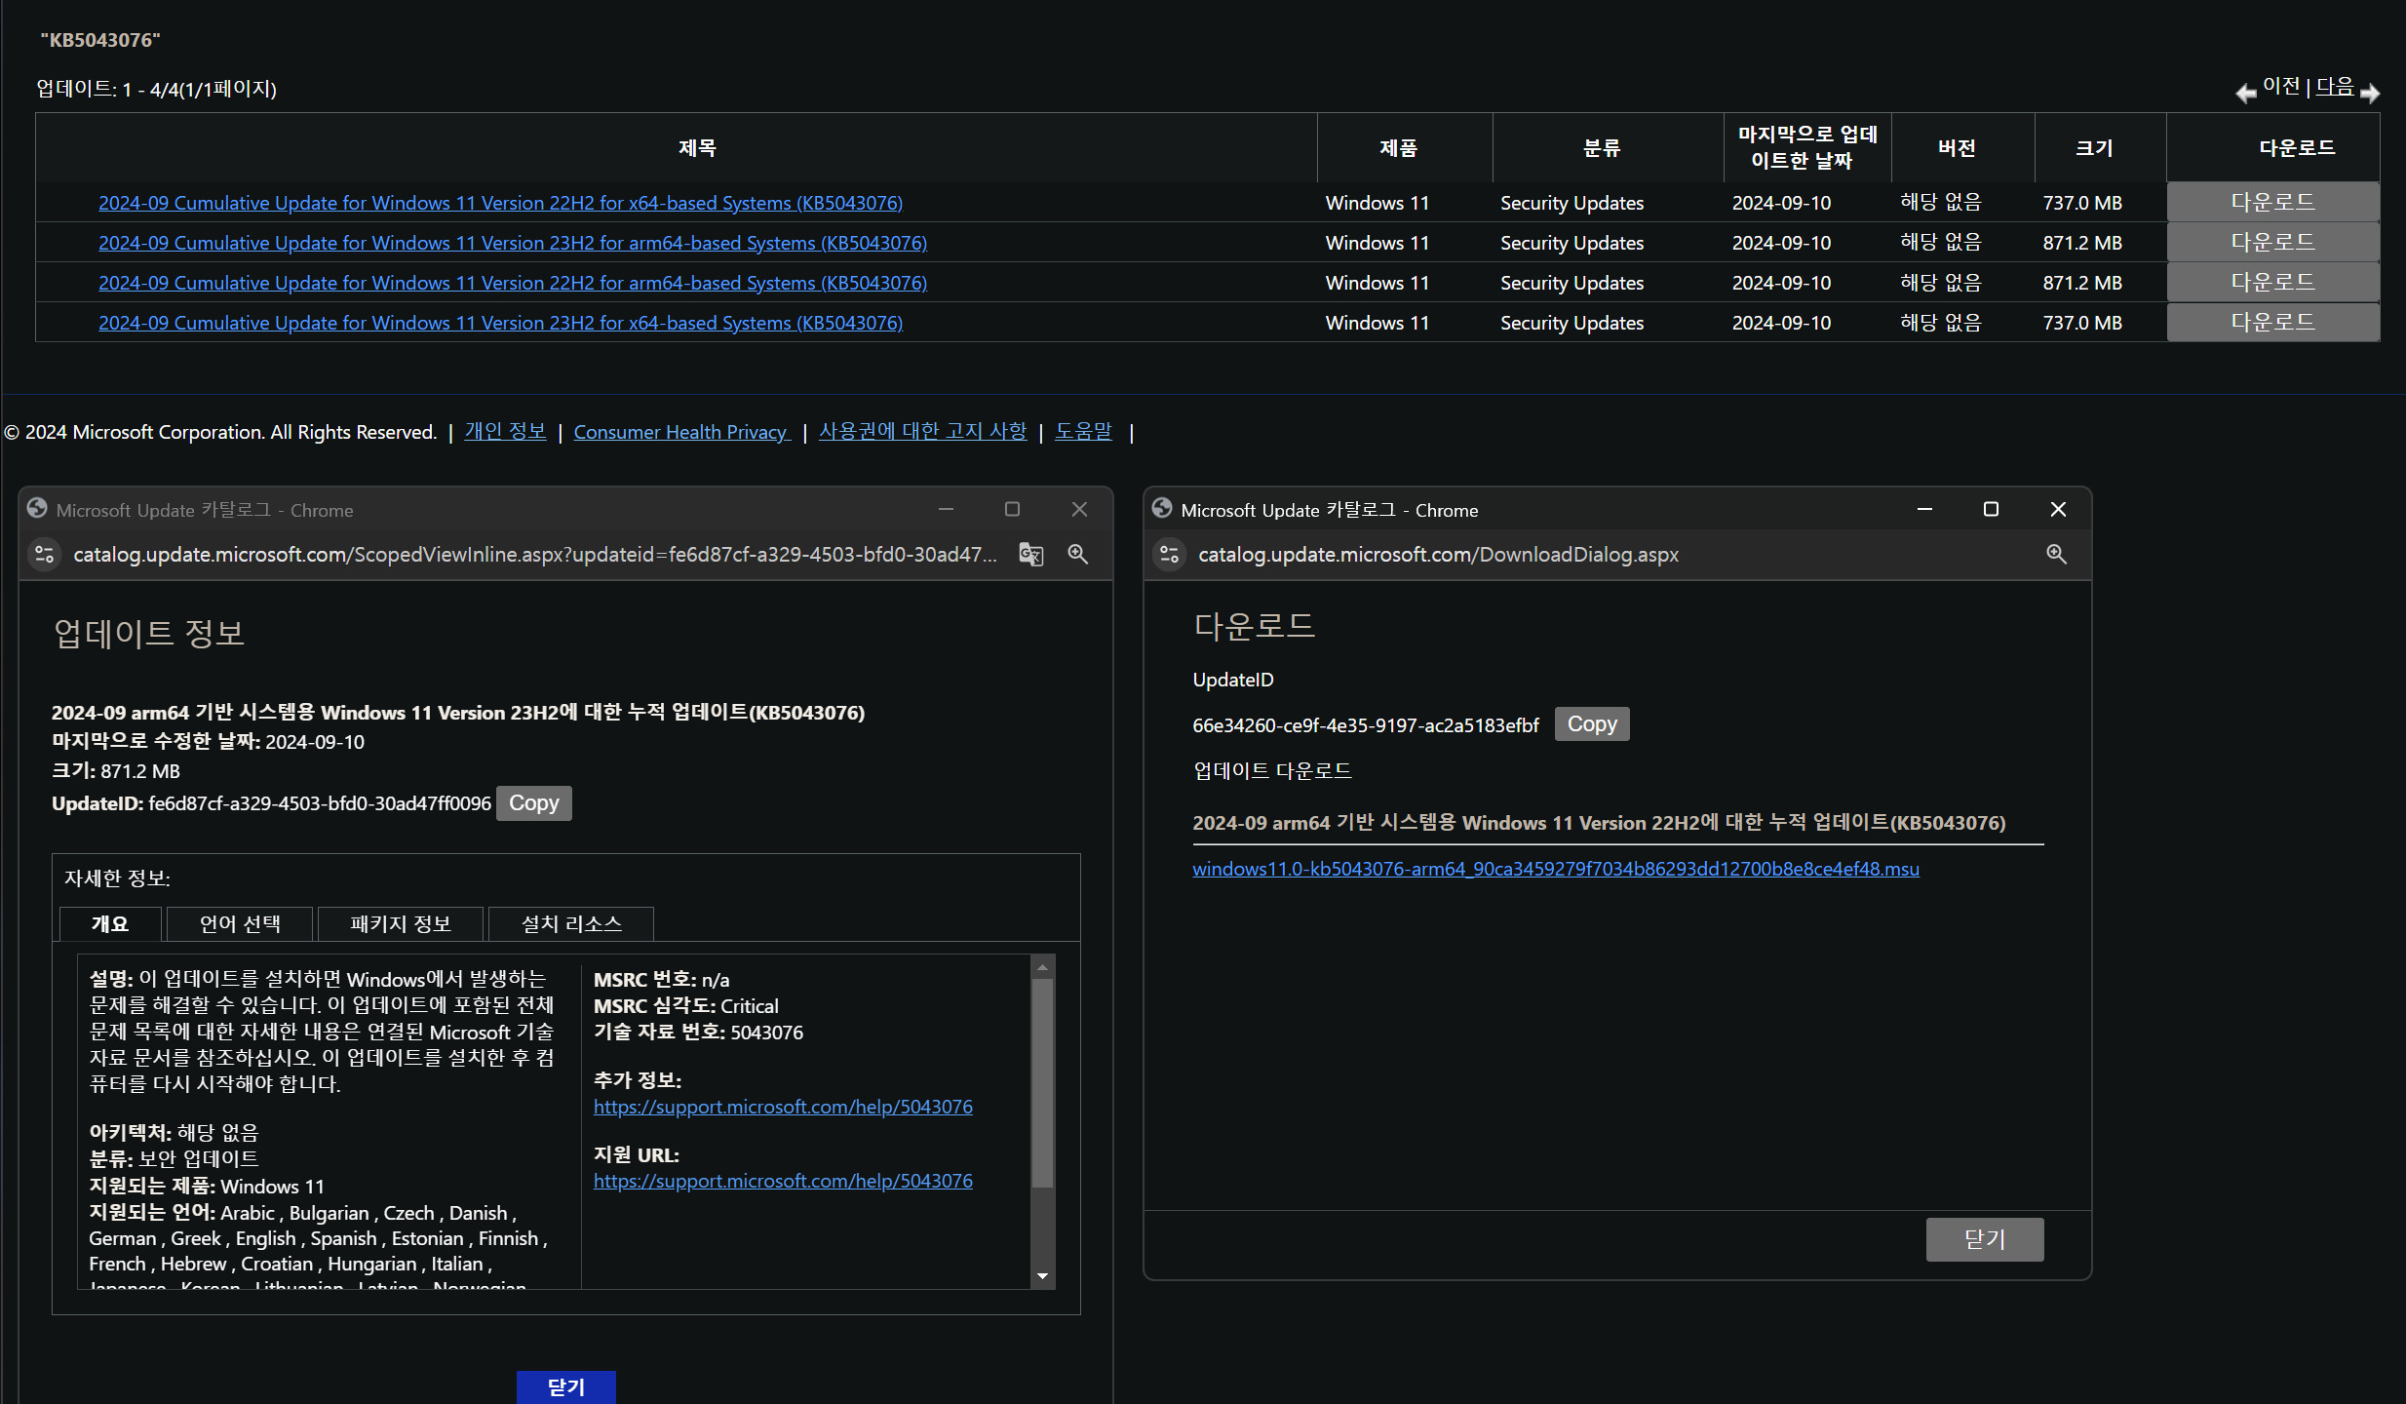2406x1404 pixels.
Task: Sort by 마지막으로 업데이트한 날짜 header
Action: [1806, 147]
